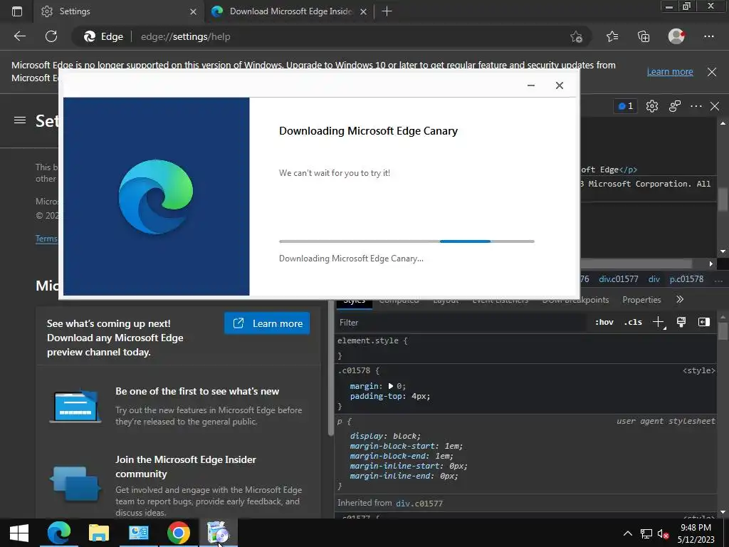Viewport: 729px width, 547px height.
Task: Add a new style rule plus icon
Action: click(x=659, y=323)
